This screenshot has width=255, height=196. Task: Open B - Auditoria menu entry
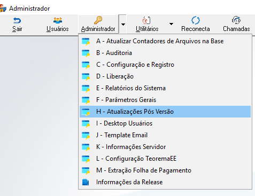coord(165,53)
